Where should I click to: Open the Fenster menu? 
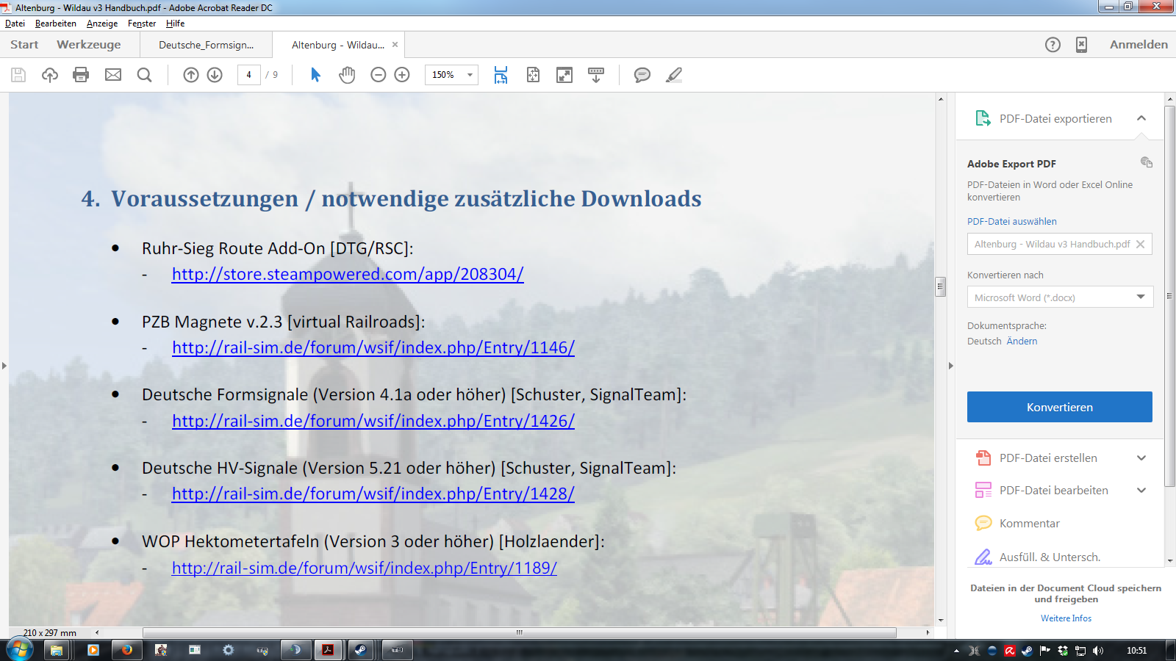(142, 24)
